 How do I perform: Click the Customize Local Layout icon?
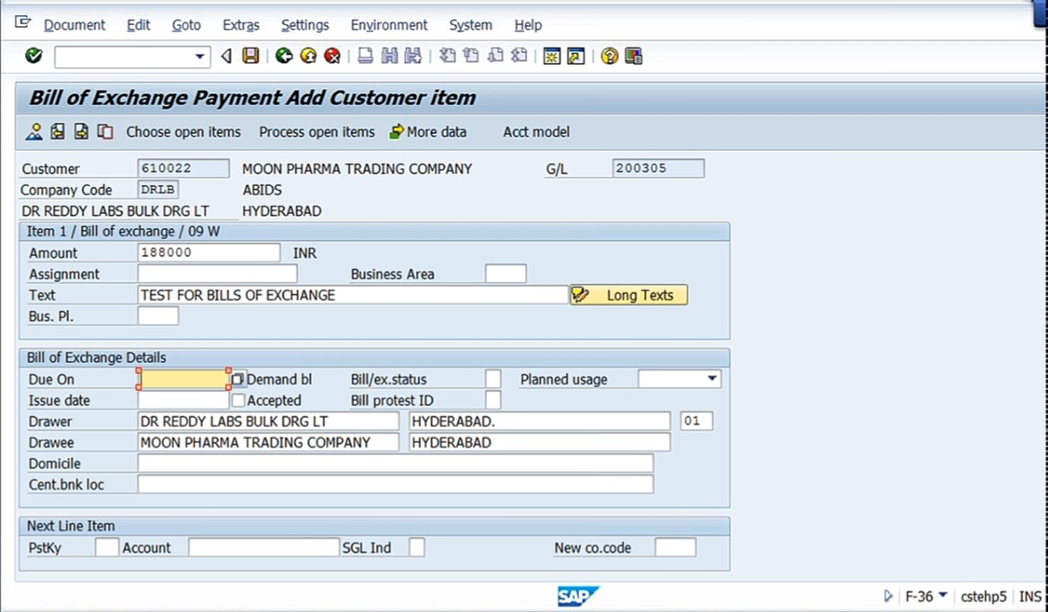634,57
